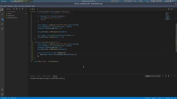Open Visual Studio Code app menu in top bar
This screenshot has height=99, width=177.
coord(17,1)
